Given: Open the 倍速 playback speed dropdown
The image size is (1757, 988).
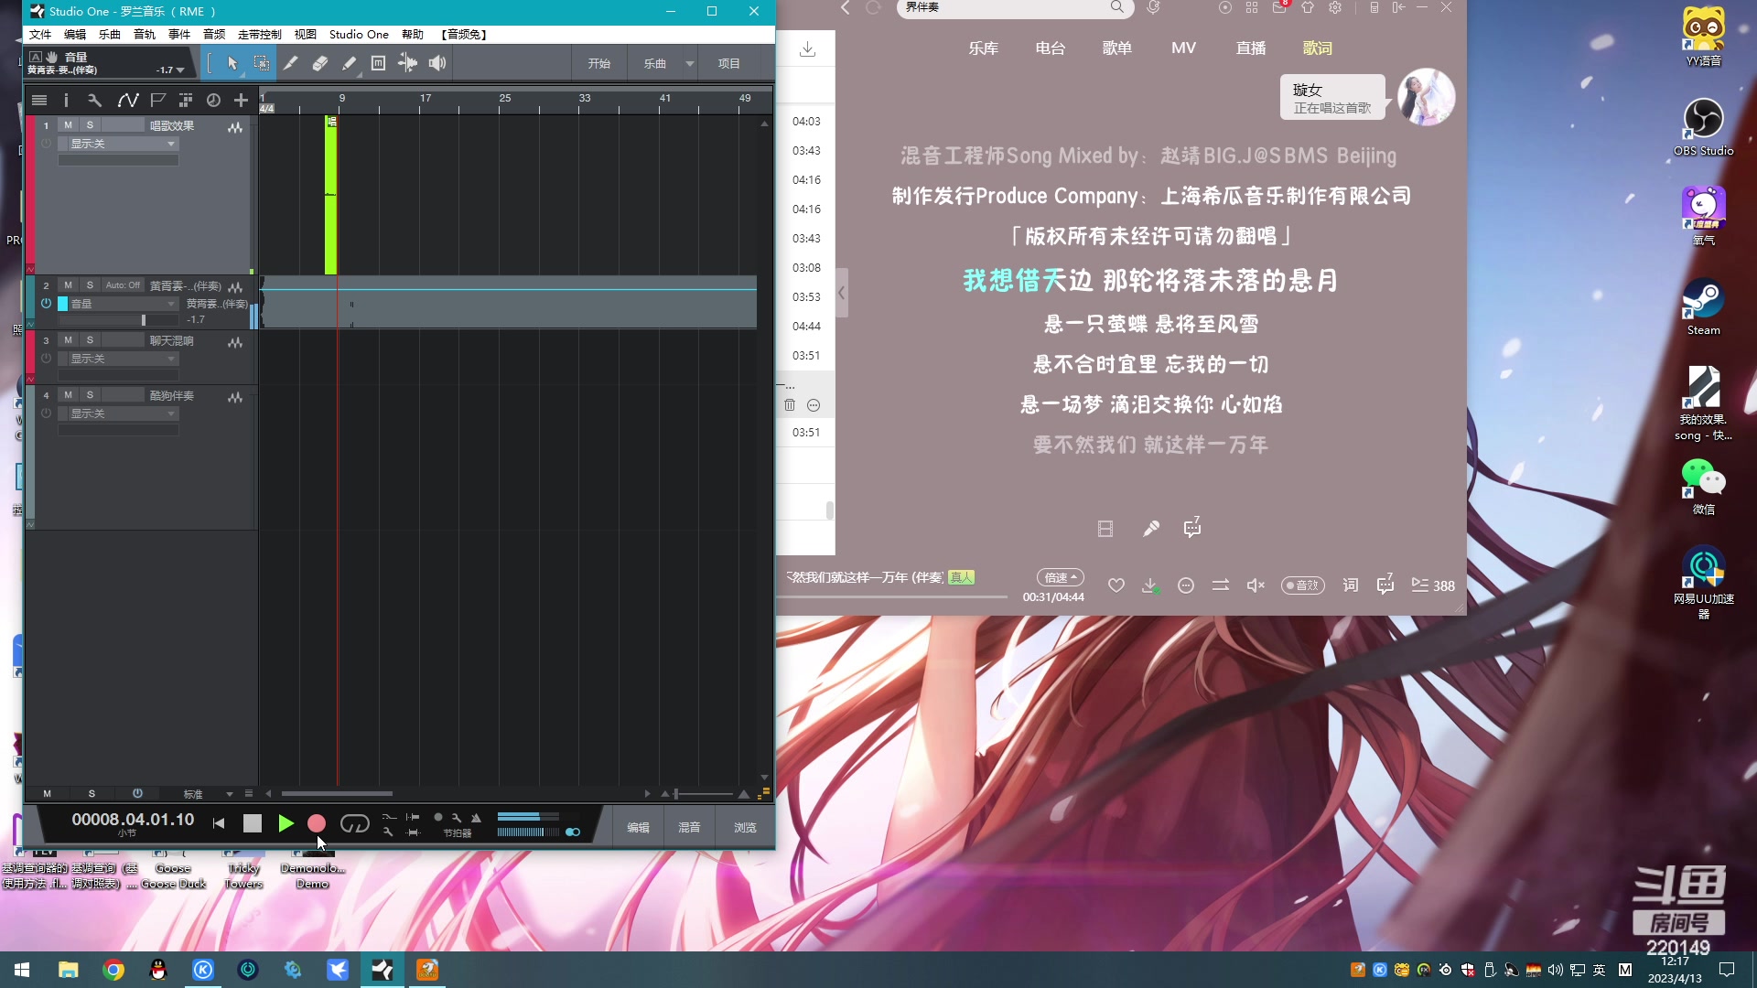Looking at the screenshot, I should point(1061,577).
